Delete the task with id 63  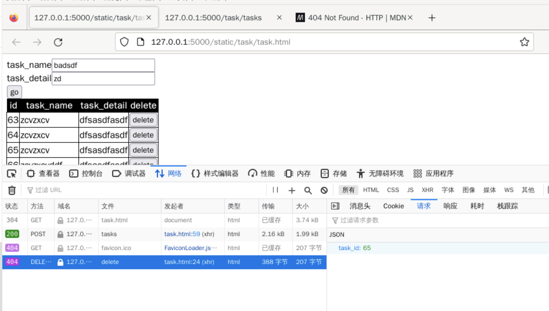143,120
